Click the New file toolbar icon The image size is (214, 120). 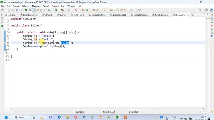tap(3, 10)
